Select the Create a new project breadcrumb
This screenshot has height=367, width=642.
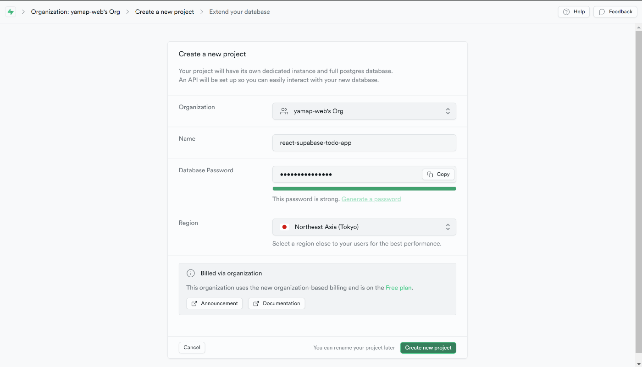point(165,12)
